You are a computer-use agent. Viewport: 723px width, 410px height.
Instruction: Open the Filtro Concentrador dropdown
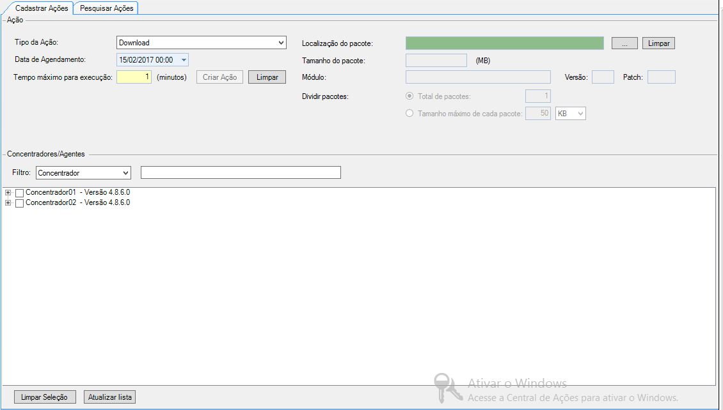[83, 173]
